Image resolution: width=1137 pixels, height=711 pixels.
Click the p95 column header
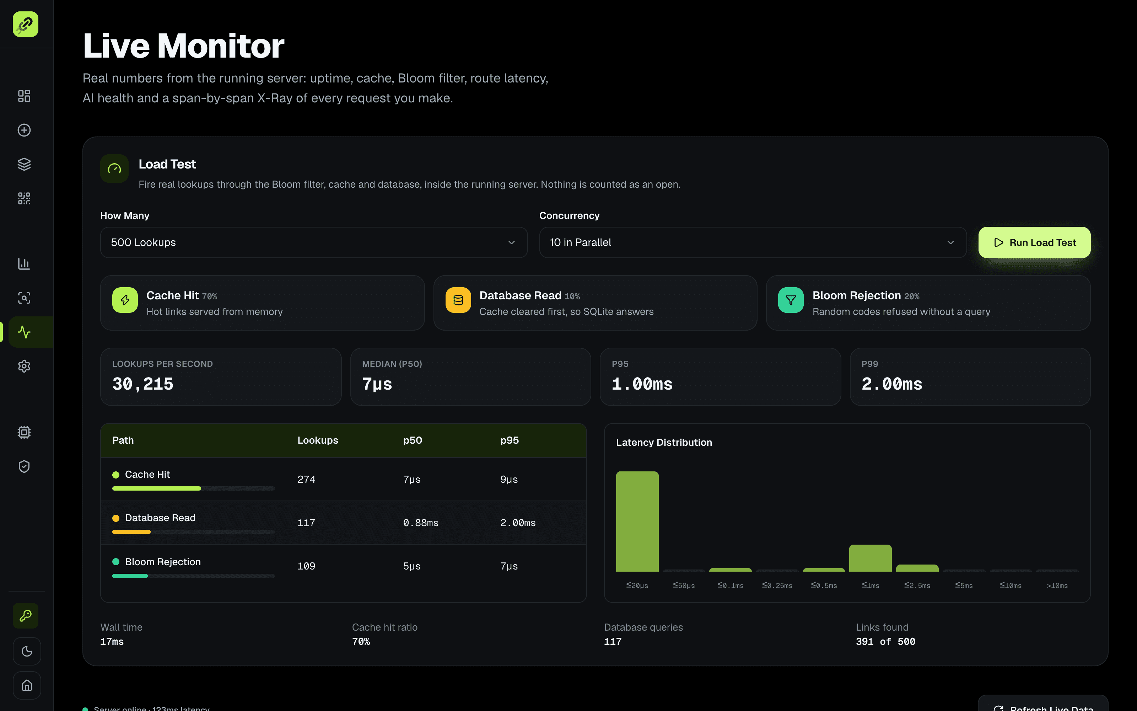coord(509,440)
